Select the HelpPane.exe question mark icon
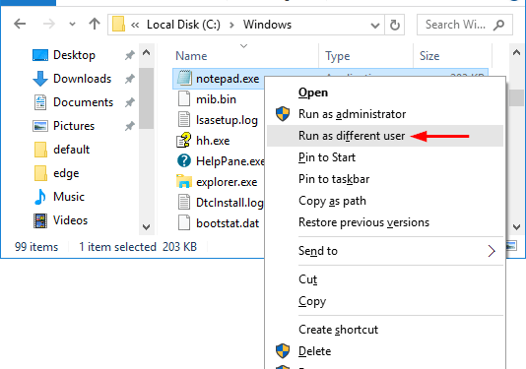 point(184,160)
